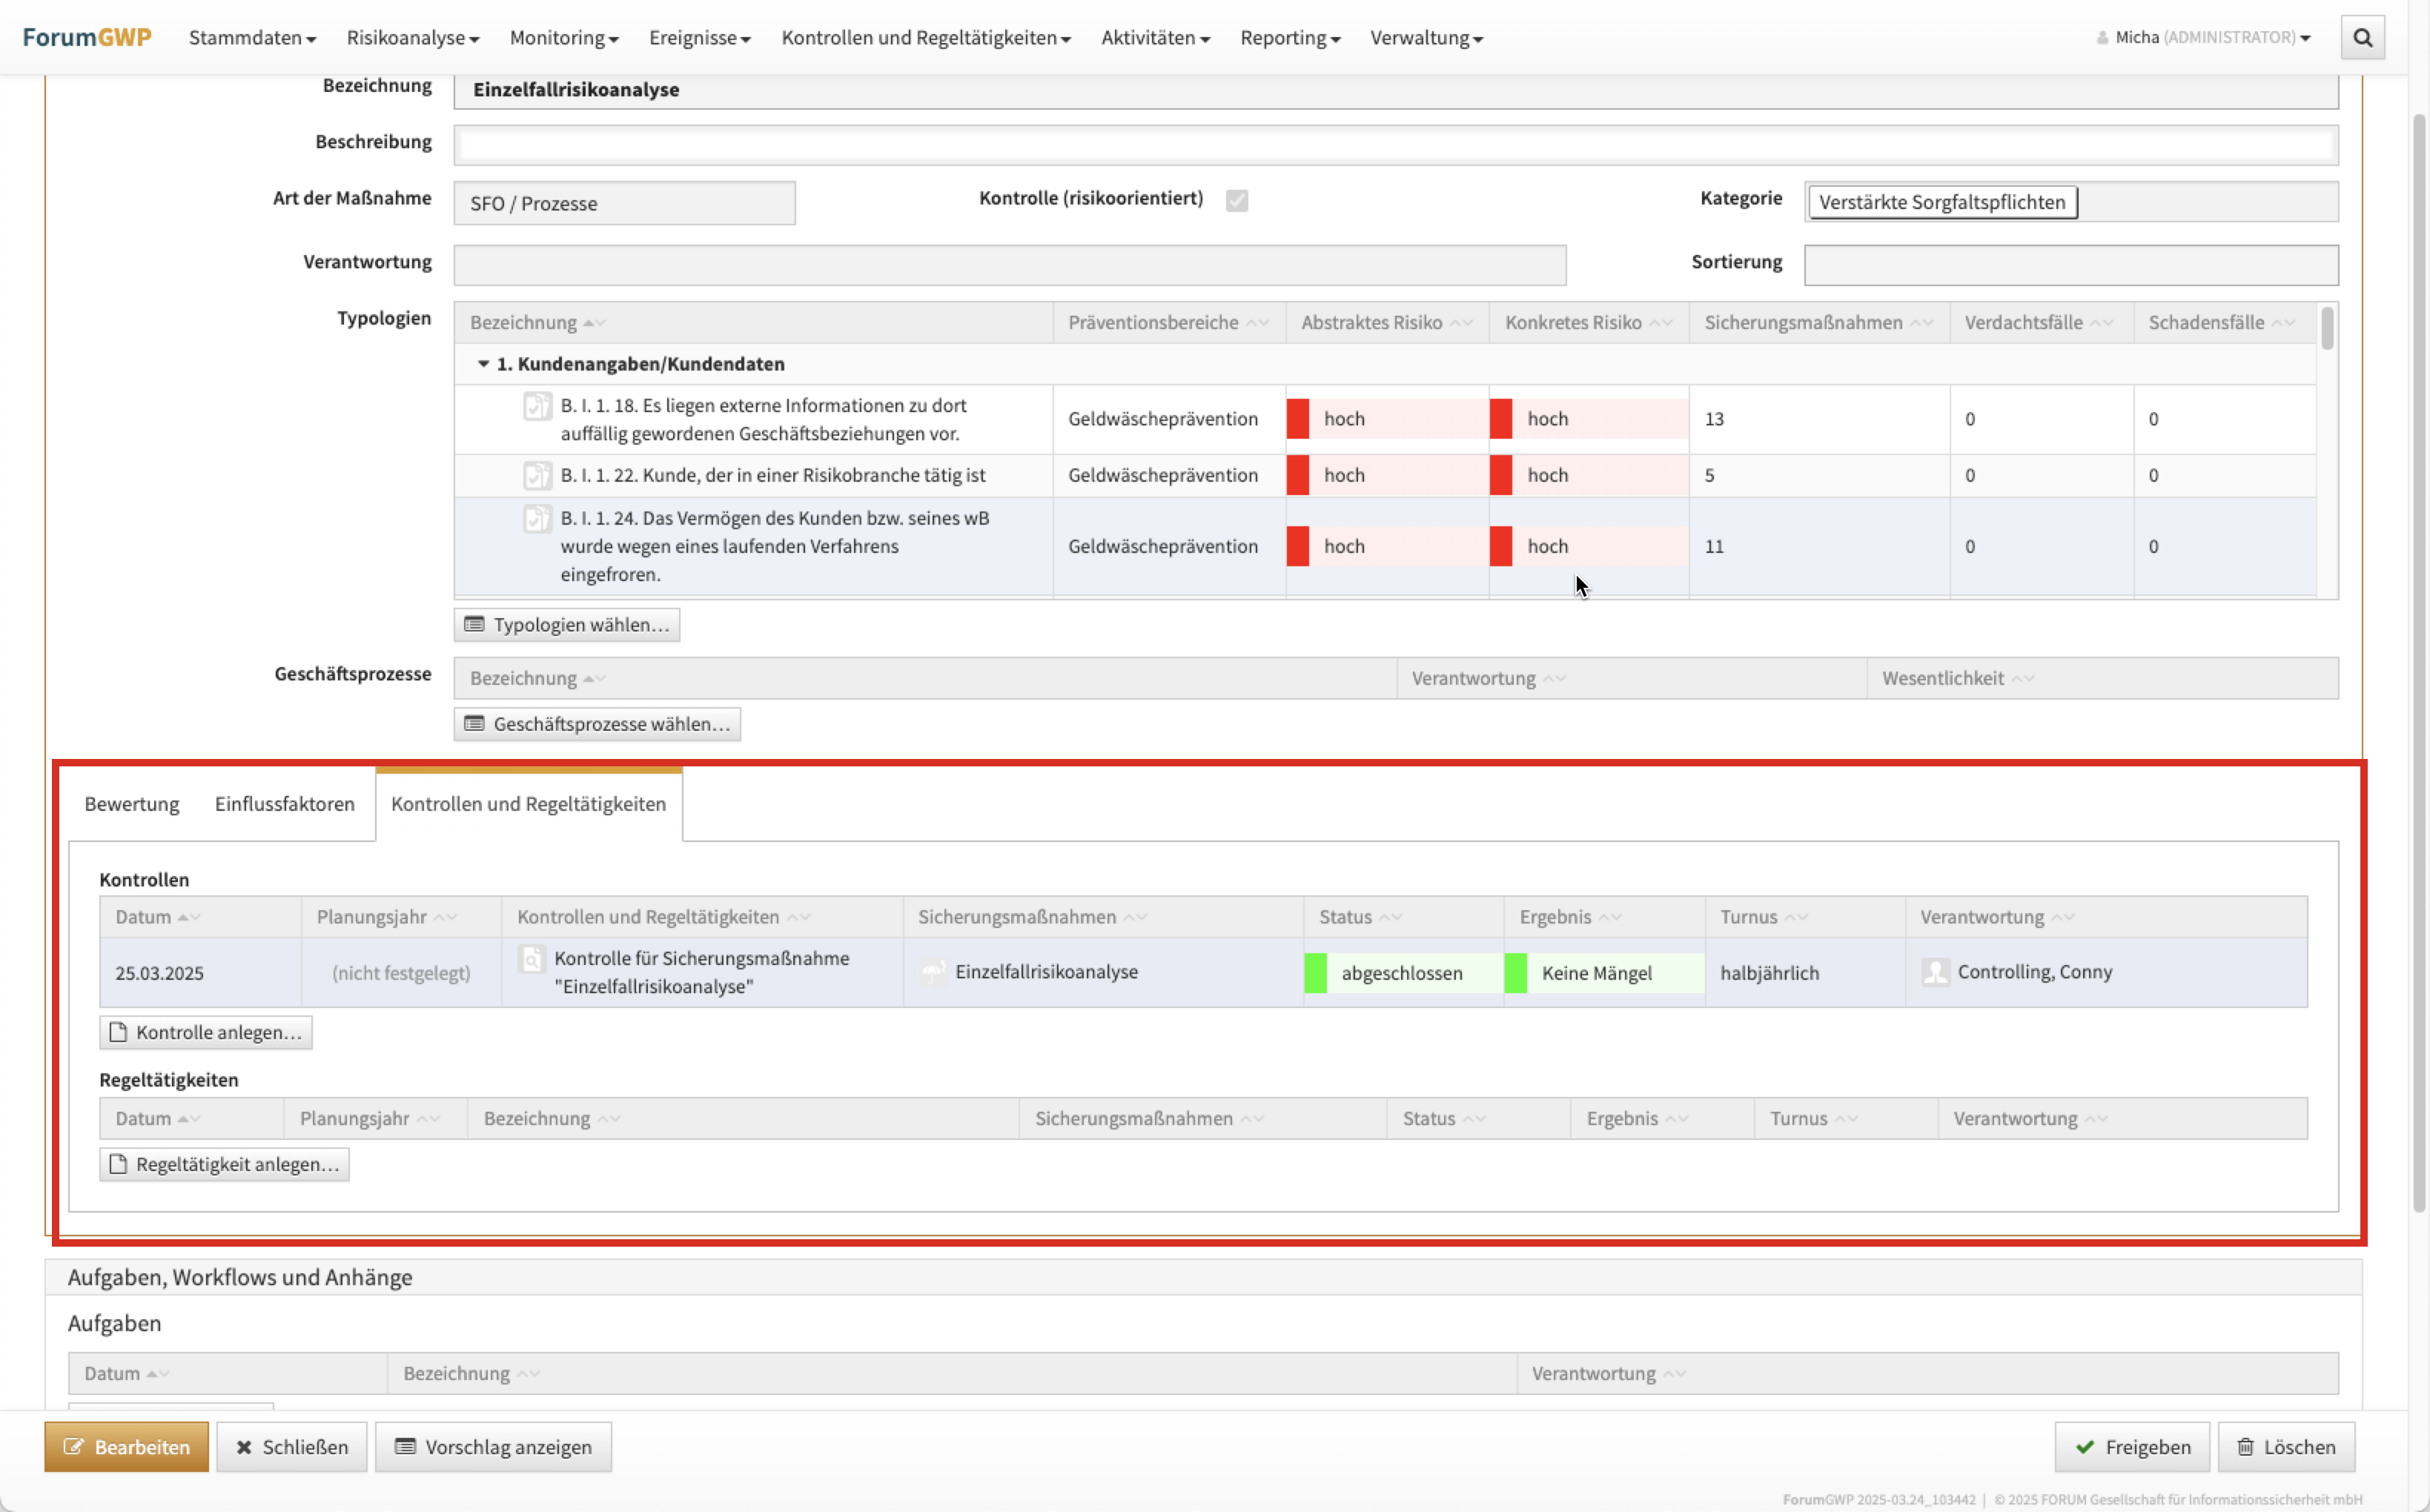The width and height of the screenshot is (2430, 1512).
Task: Click the document icon beside typology B. I. 1. 18
Action: click(537, 406)
